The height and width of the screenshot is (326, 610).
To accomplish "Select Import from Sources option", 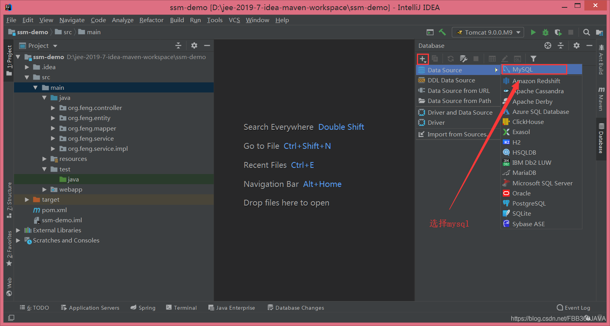I will 458,134.
